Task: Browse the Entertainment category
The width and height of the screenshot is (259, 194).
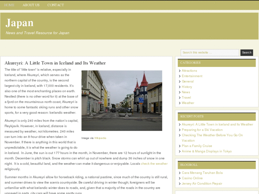Action: pos(192,76)
